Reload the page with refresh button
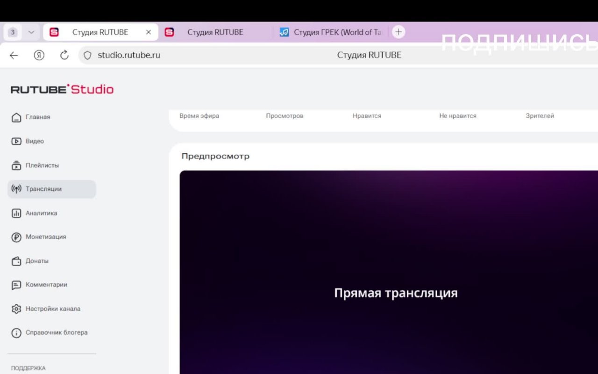The image size is (598, 374). coord(64,55)
